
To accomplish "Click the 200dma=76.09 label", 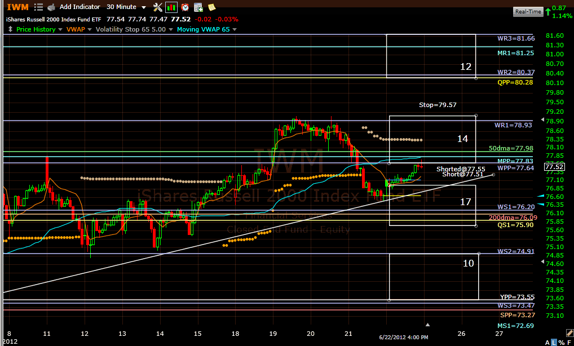I will pos(513,218).
